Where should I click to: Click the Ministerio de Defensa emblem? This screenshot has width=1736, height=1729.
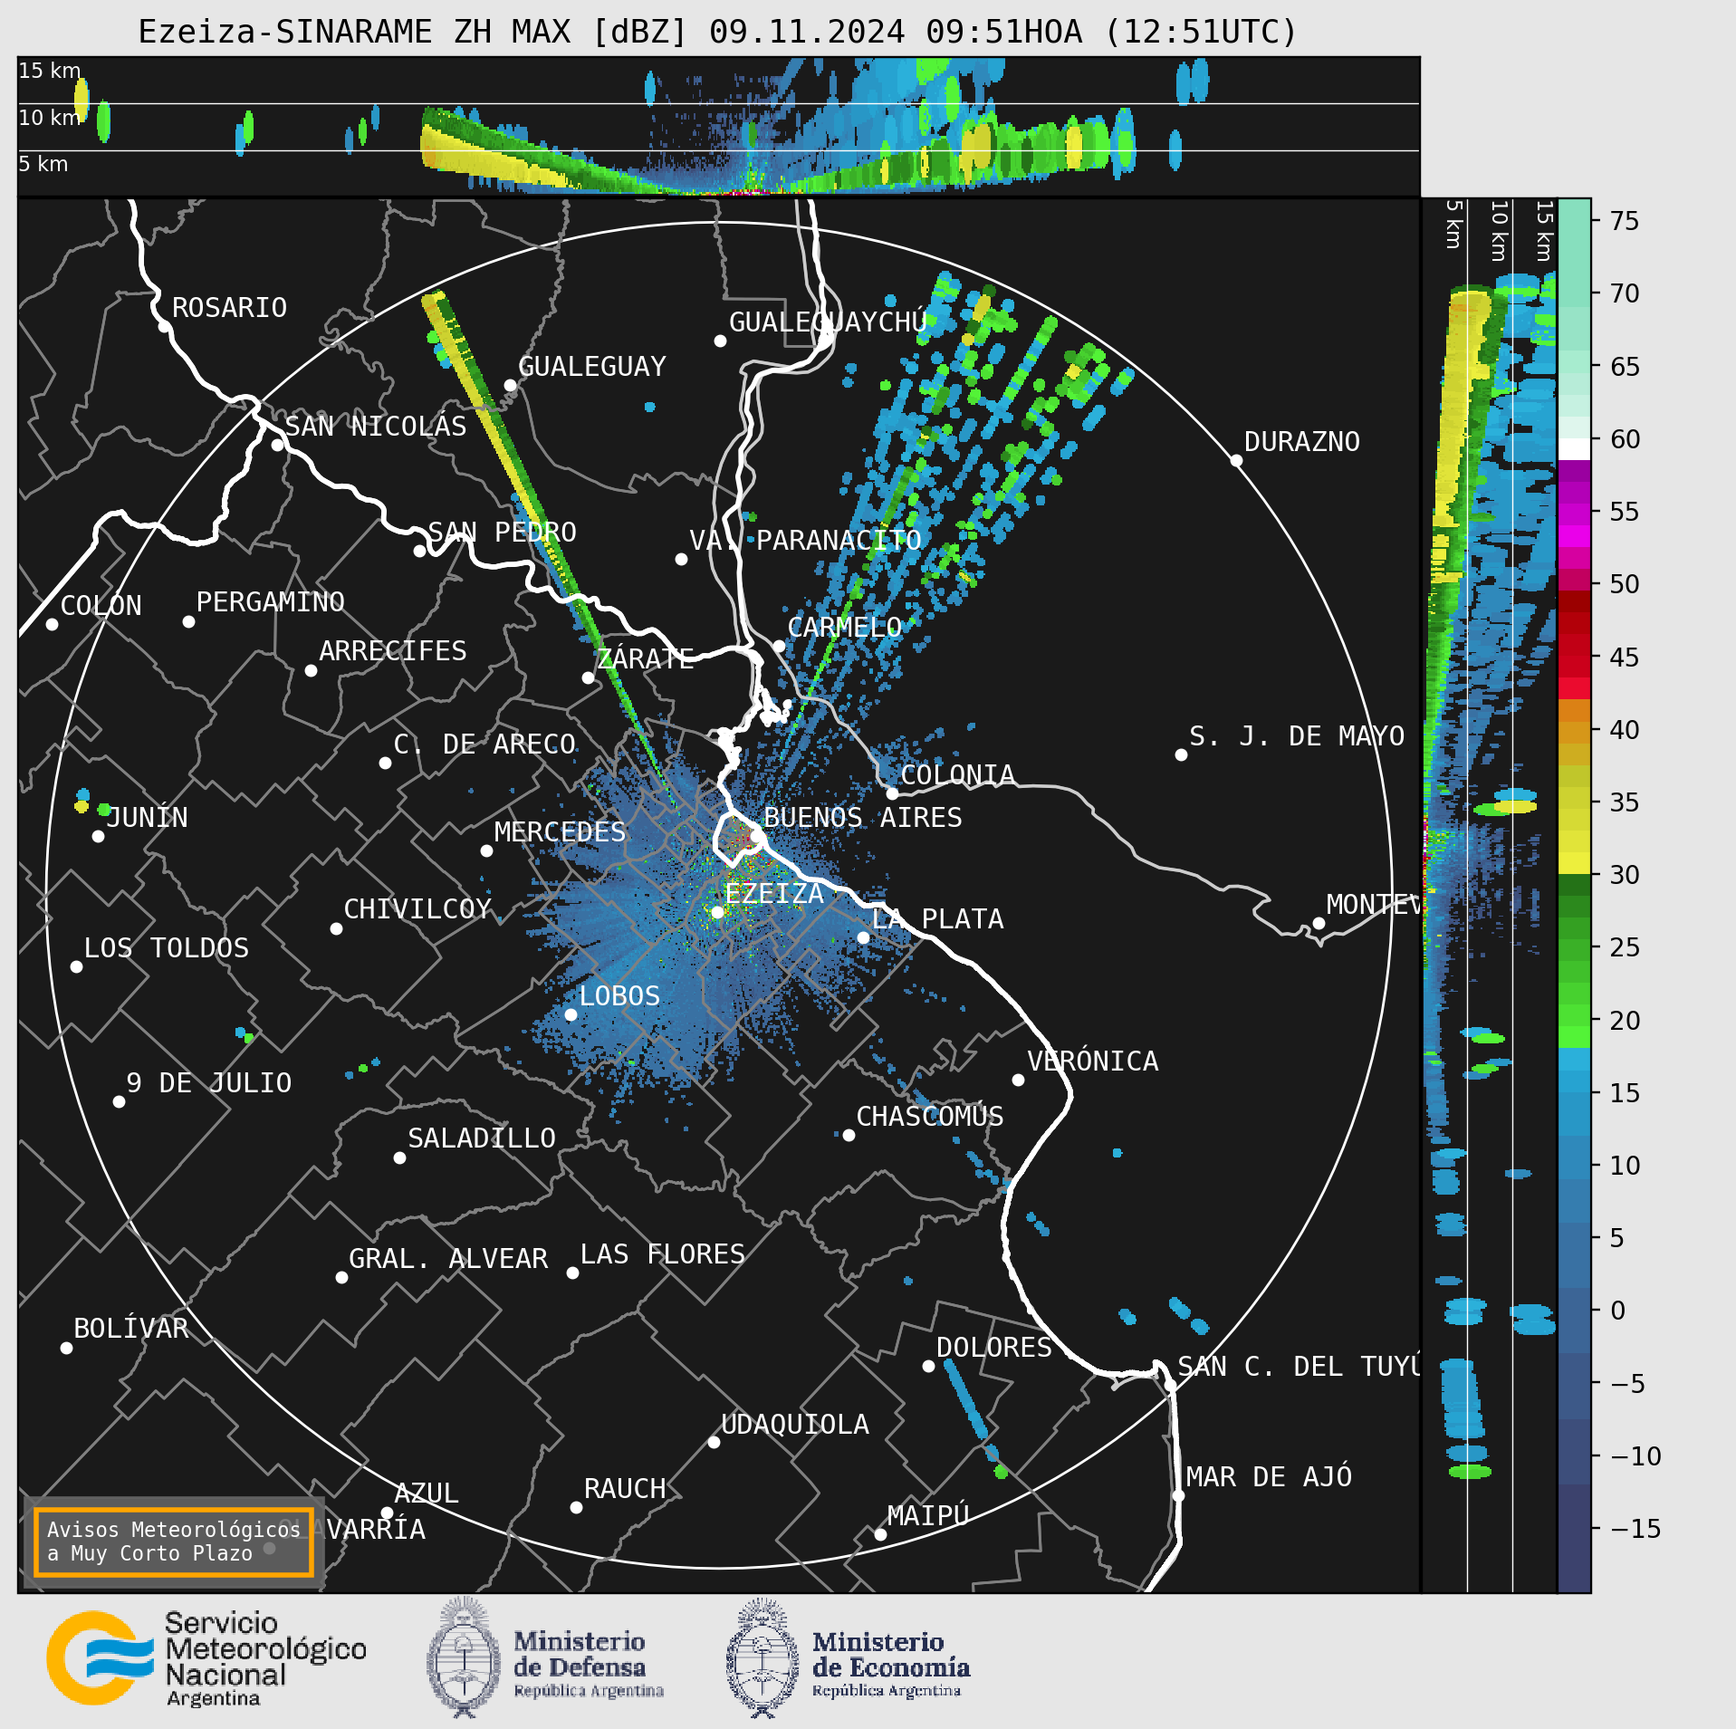(x=464, y=1658)
